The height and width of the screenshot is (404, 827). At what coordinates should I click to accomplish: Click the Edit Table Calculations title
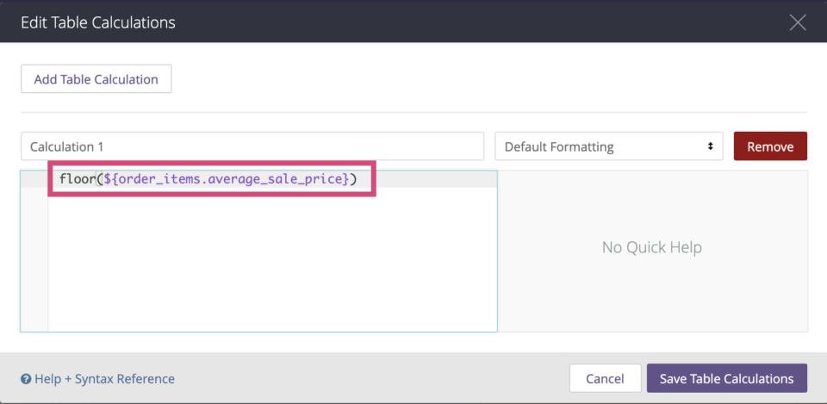[97, 22]
